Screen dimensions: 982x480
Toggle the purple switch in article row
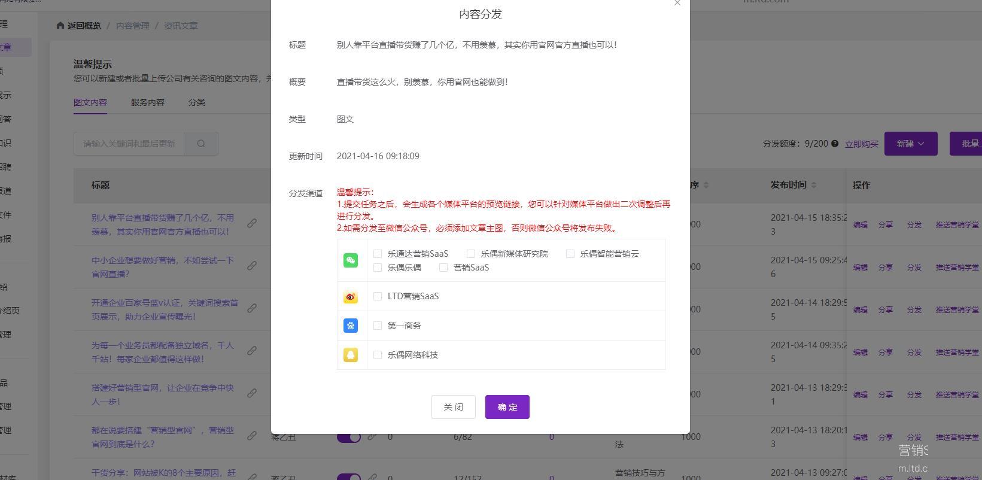[348, 437]
